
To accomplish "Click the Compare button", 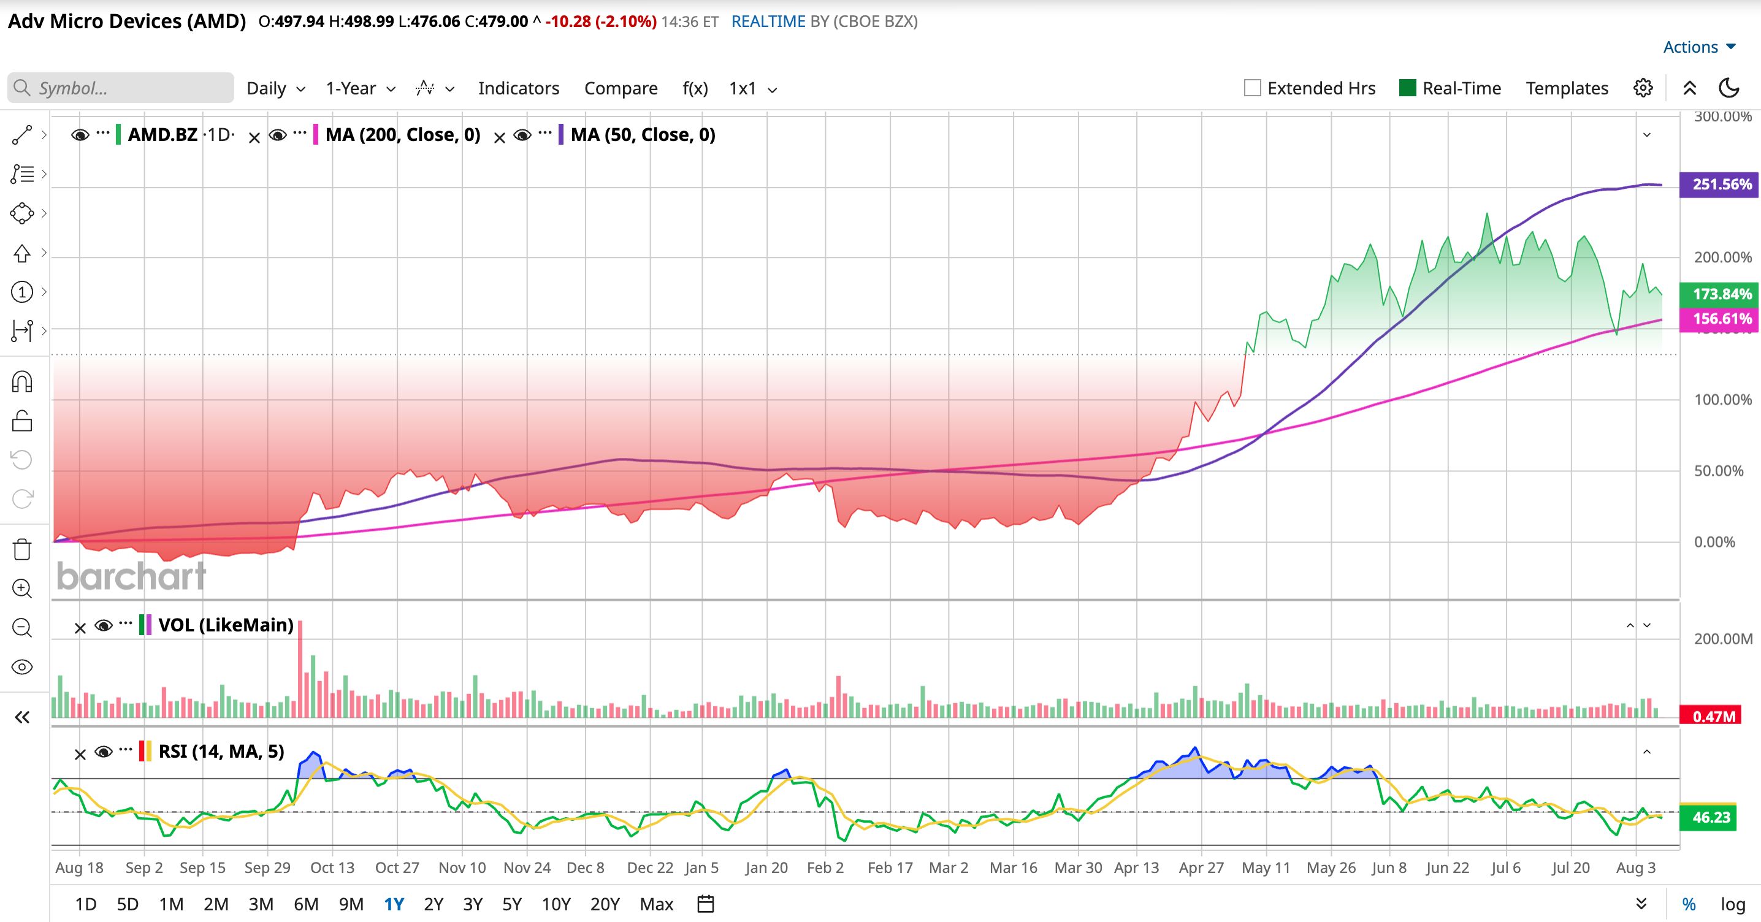I will click(x=621, y=88).
